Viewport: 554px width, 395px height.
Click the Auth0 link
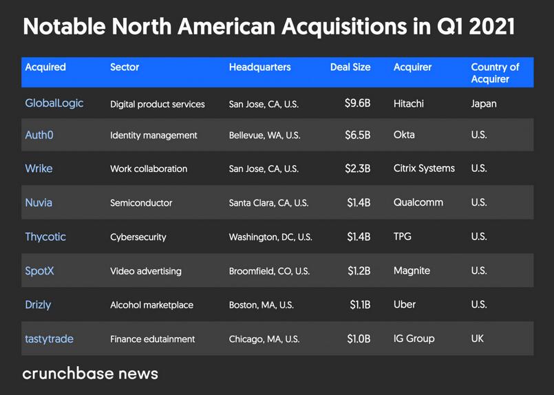click(39, 135)
